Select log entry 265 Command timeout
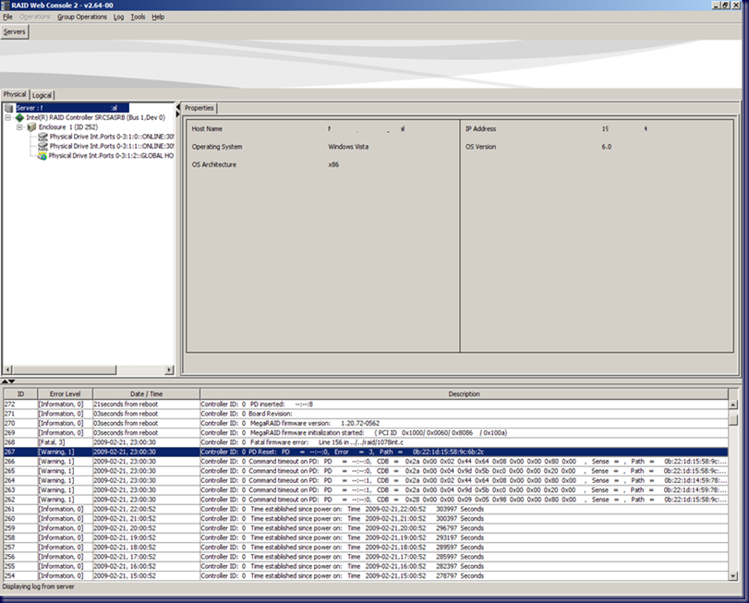The height and width of the screenshot is (603, 749). pos(366,471)
